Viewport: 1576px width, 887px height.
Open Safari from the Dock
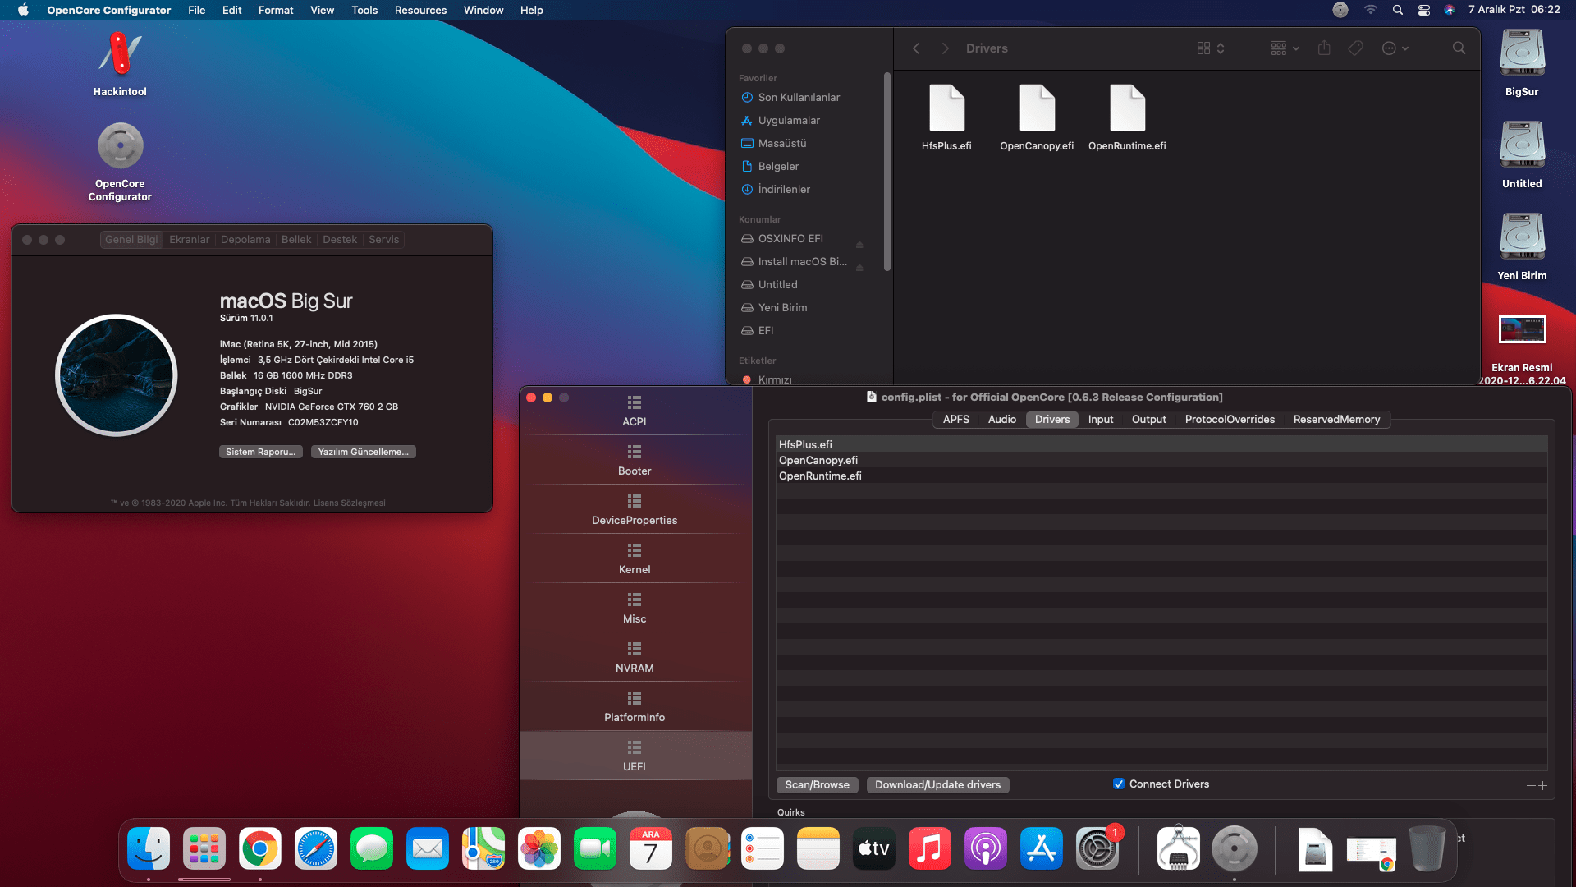(x=315, y=848)
